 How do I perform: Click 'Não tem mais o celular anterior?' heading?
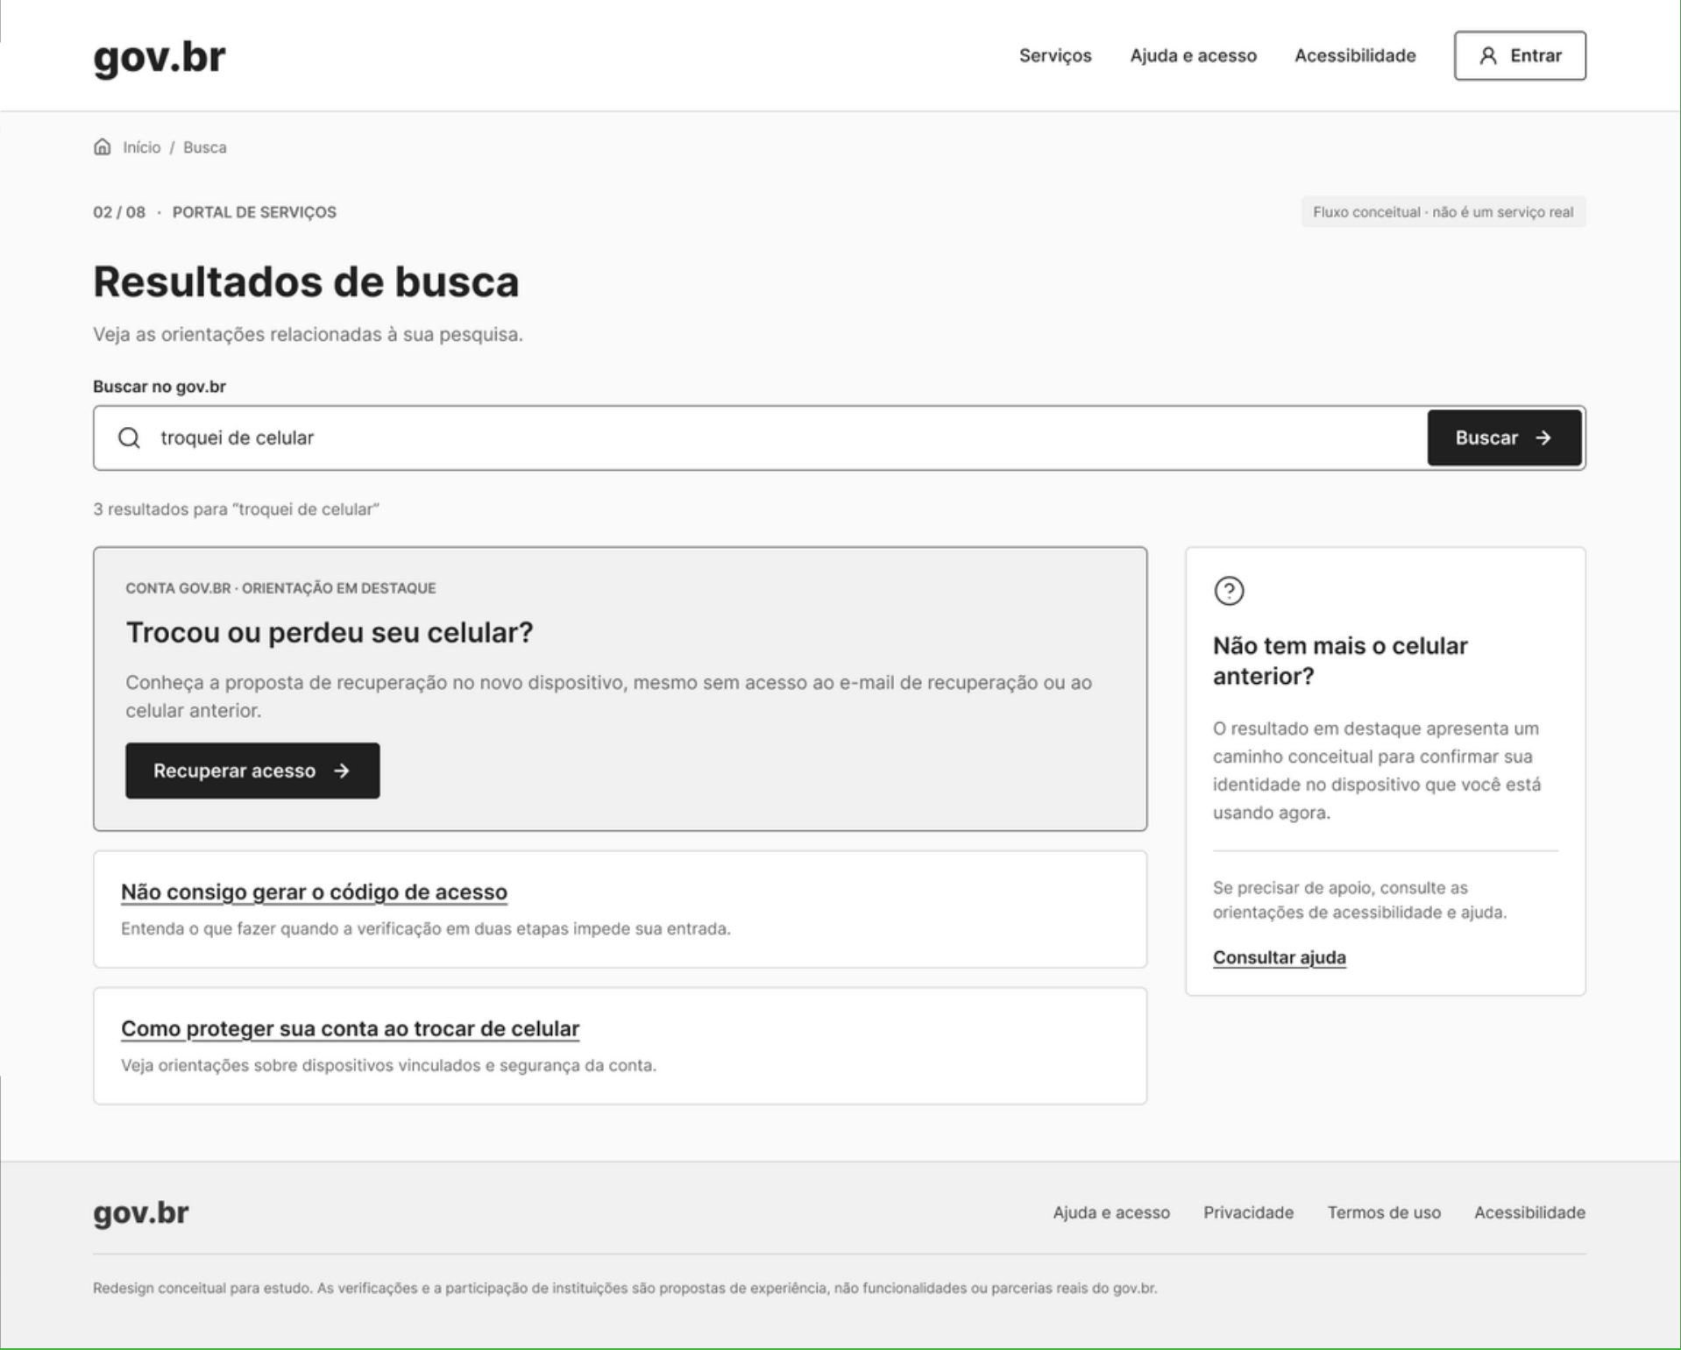[1340, 661]
